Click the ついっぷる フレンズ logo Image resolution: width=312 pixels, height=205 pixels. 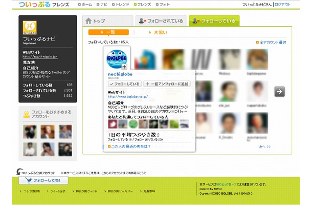(44, 5)
